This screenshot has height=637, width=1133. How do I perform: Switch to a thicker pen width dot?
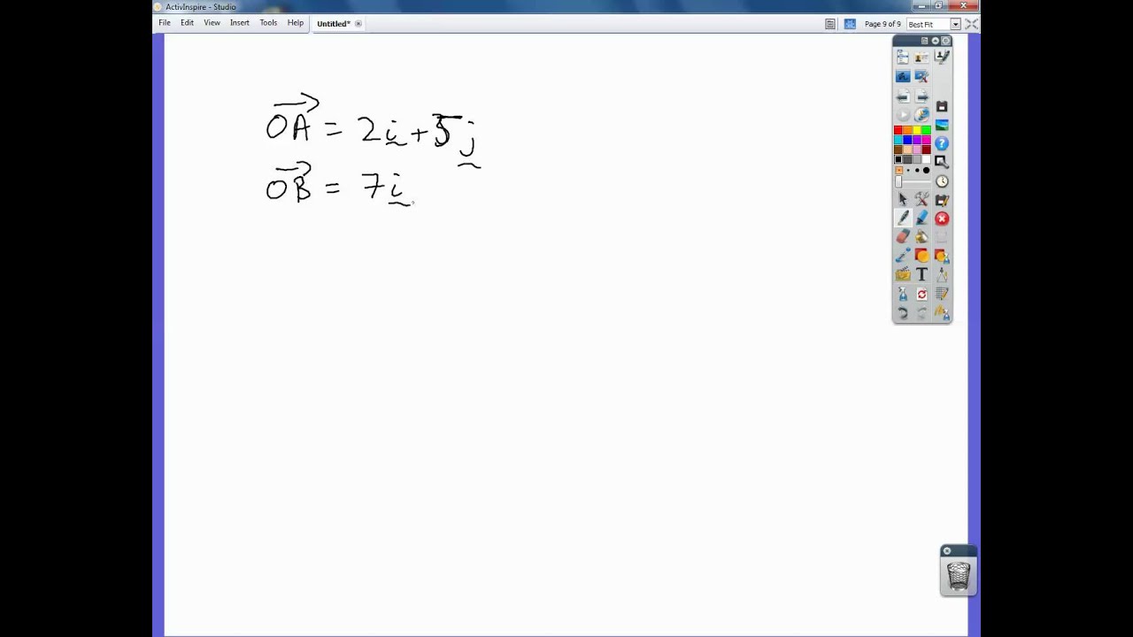925,170
